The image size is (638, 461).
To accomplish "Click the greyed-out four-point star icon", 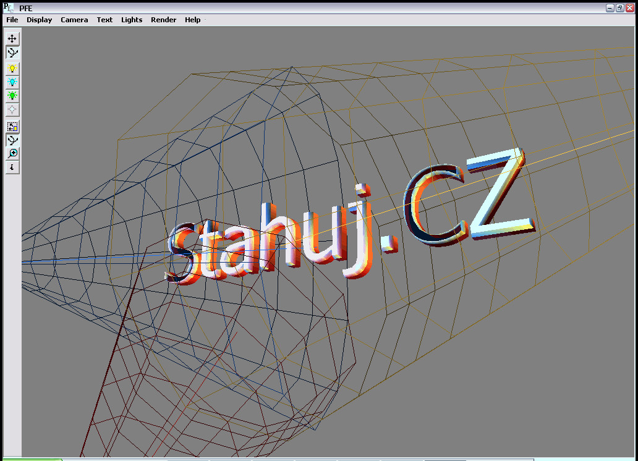I will pyautogui.click(x=12, y=109).
